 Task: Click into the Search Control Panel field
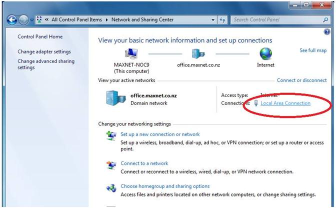(275, 20)
